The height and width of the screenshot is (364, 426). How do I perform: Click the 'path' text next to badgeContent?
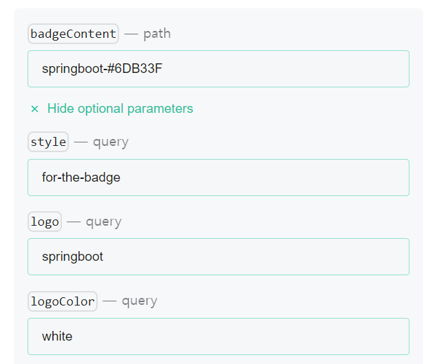(157, 34)
